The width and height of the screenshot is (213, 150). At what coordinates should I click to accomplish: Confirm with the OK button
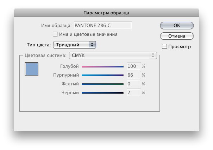177,26
